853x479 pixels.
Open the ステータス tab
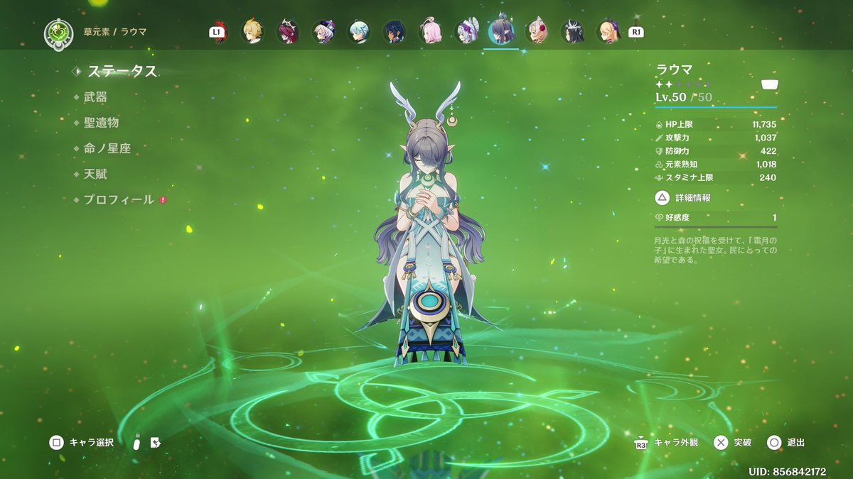click(122, 71)
